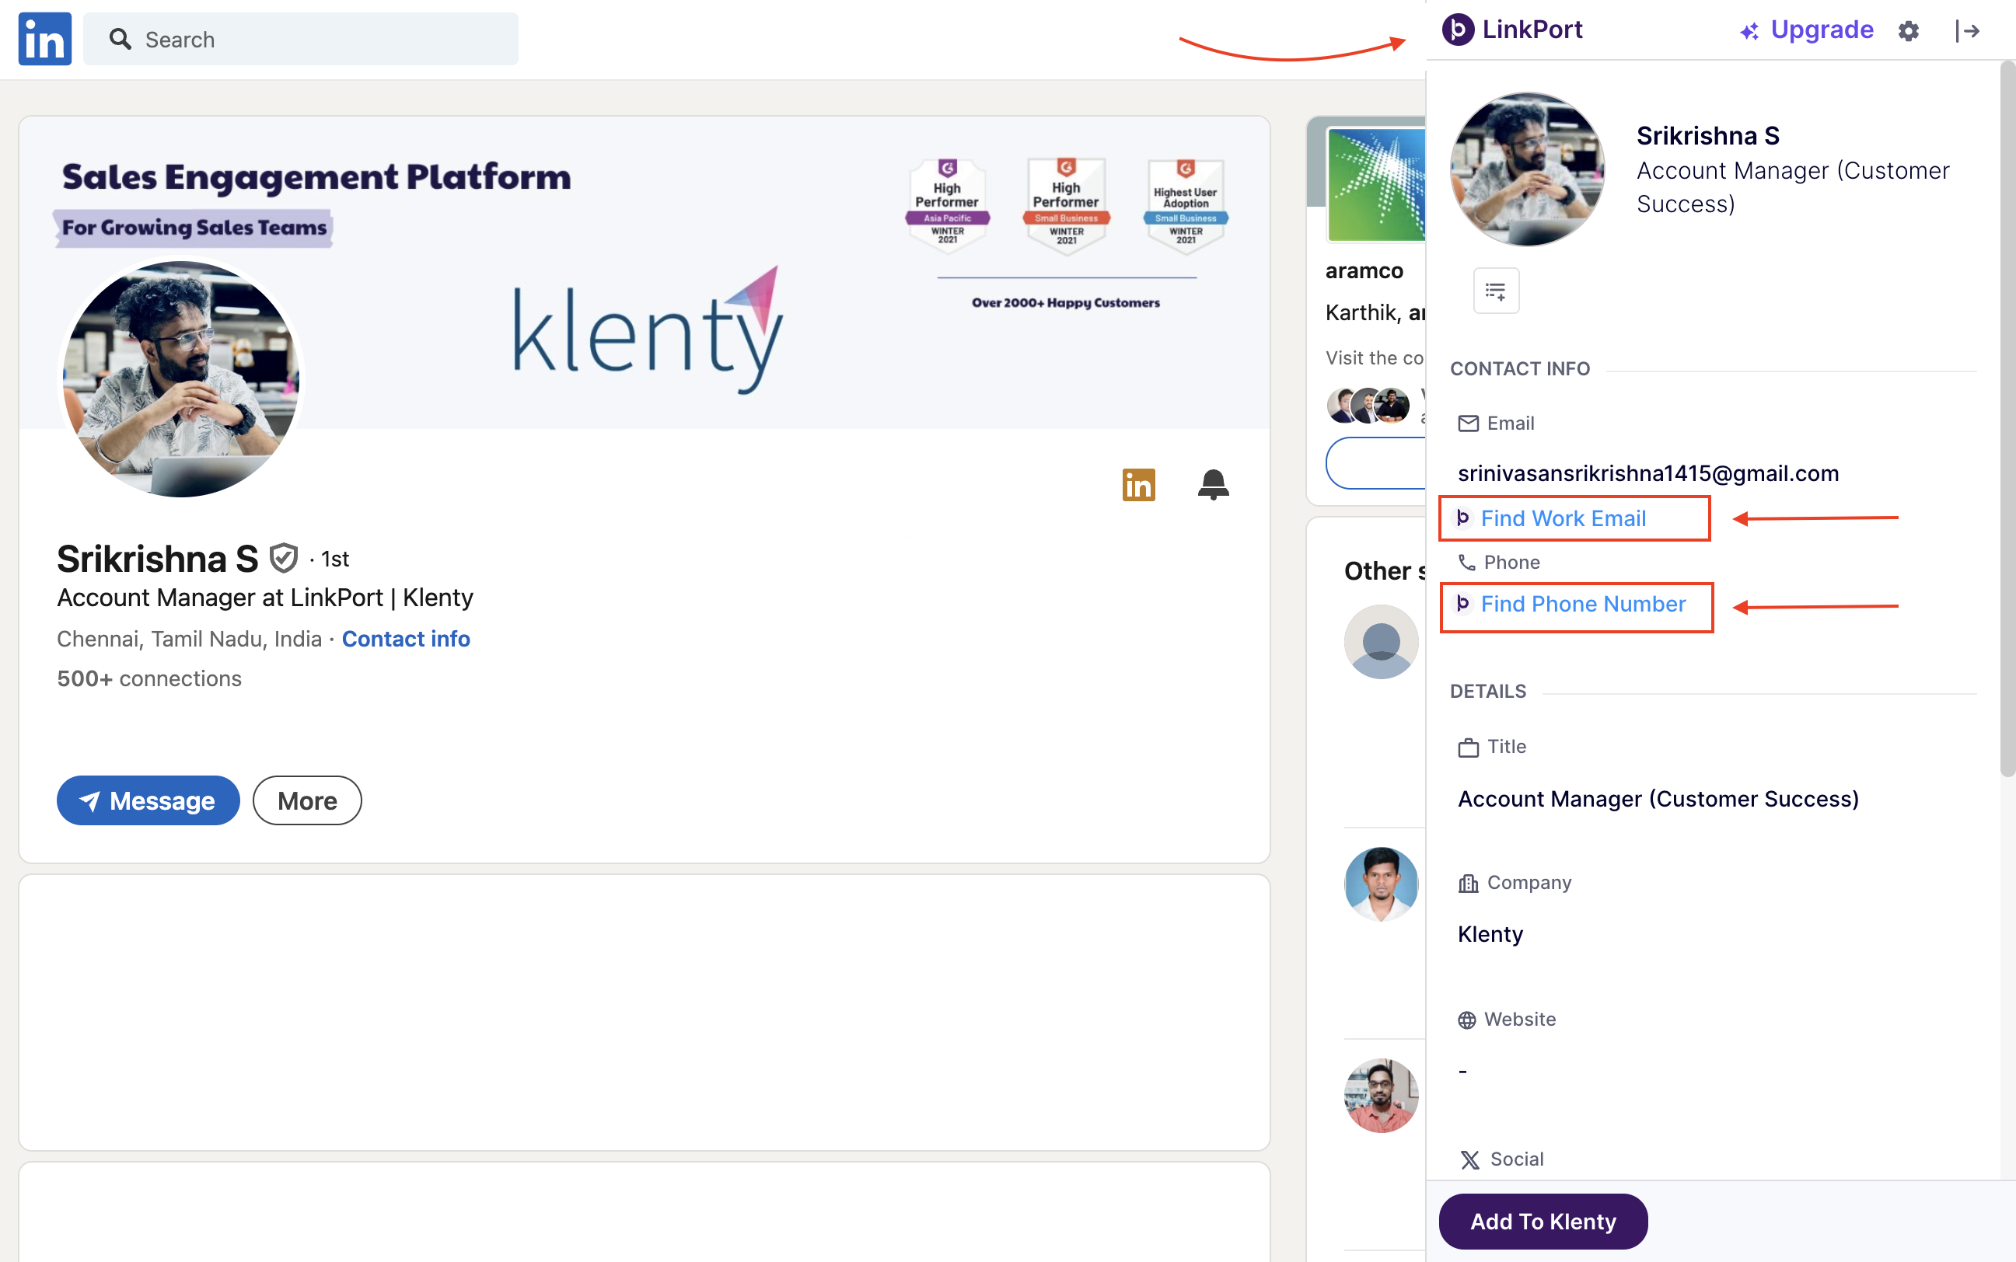Click Srikrishna's large profile photo
The image size is (2016, 1262).
click(x=181, y=379)
